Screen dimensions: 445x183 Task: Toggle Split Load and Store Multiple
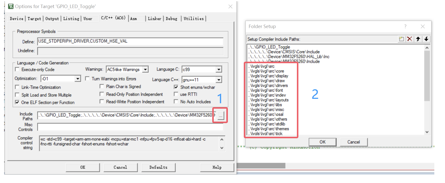17,95
